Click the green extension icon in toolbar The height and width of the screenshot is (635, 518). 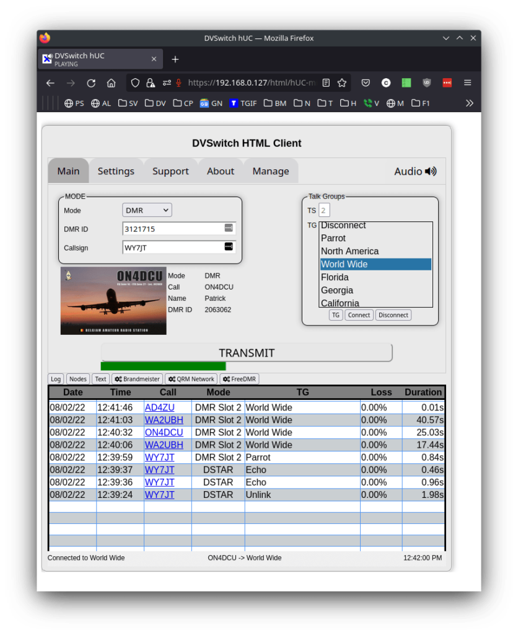(x=406, y=83)
